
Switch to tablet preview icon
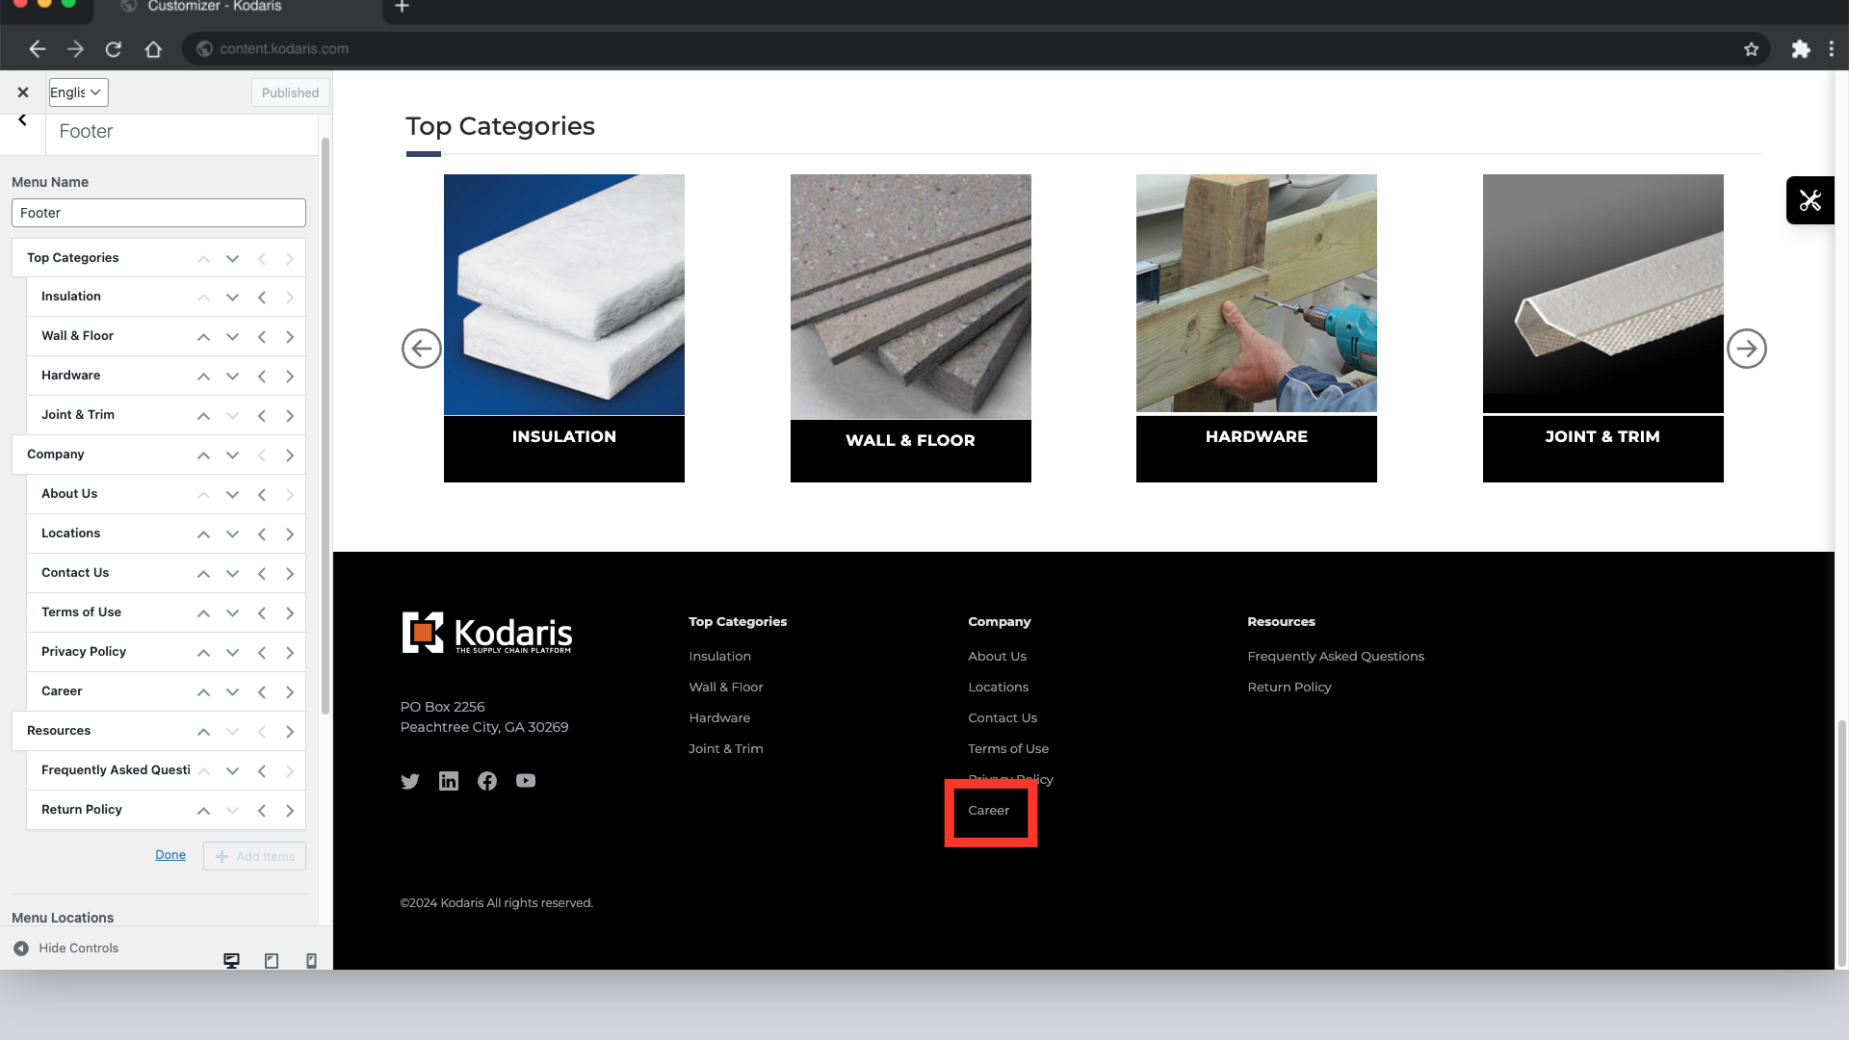point(272,961)
